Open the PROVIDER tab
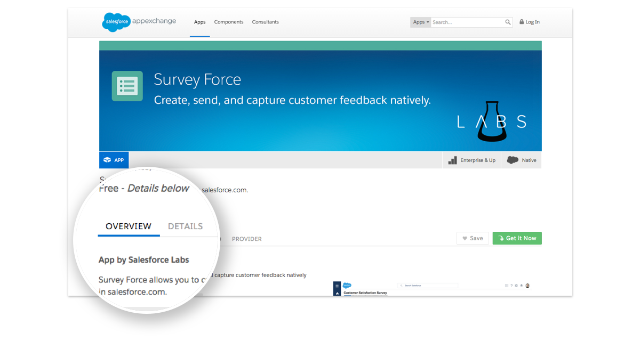Image resolution: width=640 pixels, height=341 pixels. pos(247,239)
